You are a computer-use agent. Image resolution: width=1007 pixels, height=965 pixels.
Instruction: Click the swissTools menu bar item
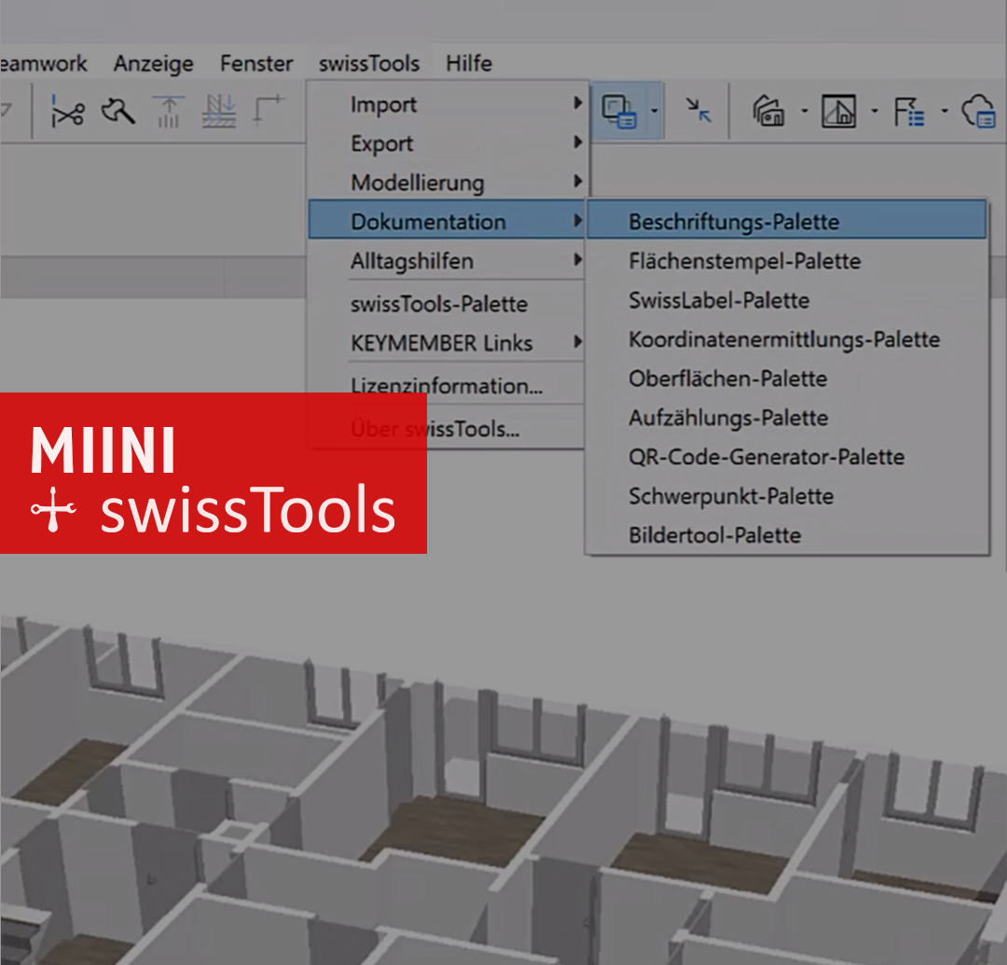(369, 62)
